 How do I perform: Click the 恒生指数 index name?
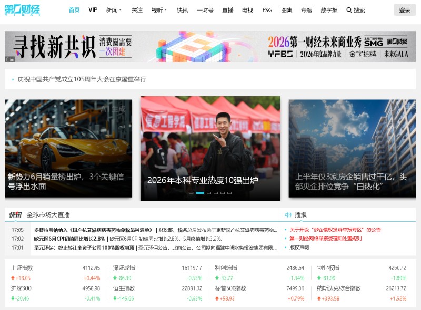tap(124, 288)
